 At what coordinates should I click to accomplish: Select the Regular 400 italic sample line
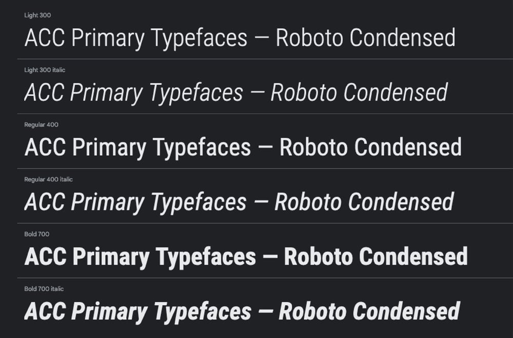click(239, 202)
